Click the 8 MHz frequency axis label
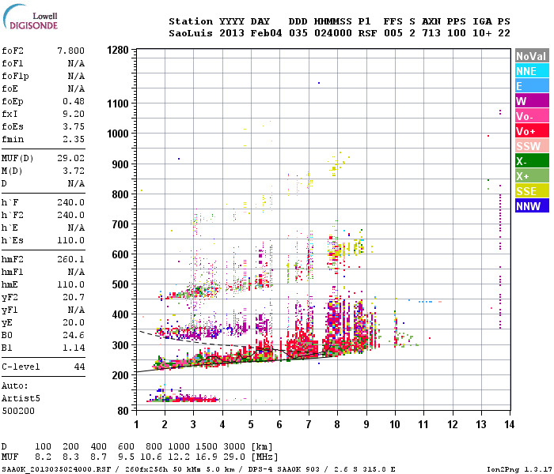Viewport: 554px width, 474px height. click(337, 424)
